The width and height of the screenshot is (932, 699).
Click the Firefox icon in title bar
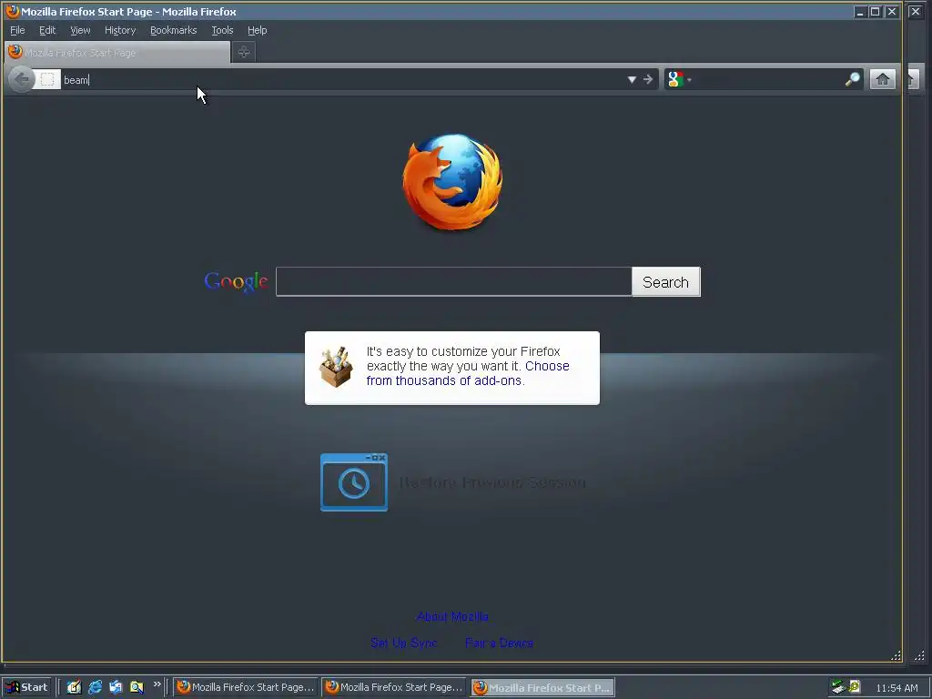coord(12,11)
